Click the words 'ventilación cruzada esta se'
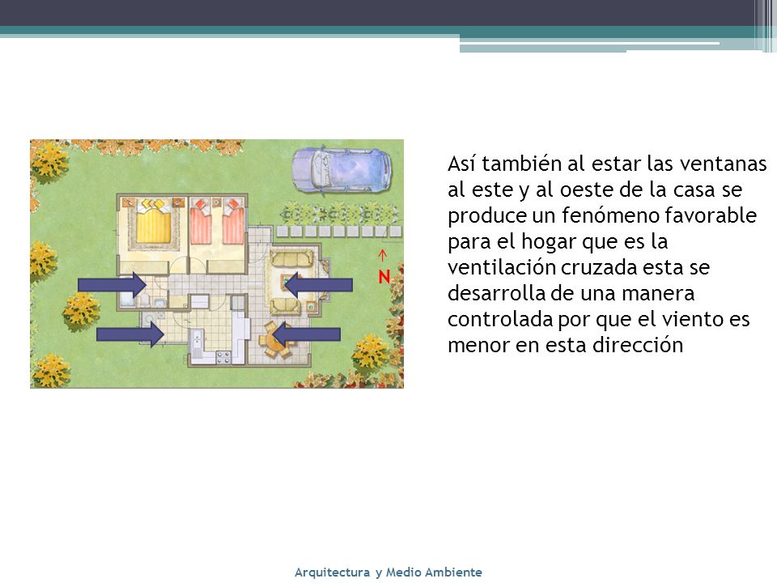Viewport: 777px width, 583px height. tap(579, 267)
